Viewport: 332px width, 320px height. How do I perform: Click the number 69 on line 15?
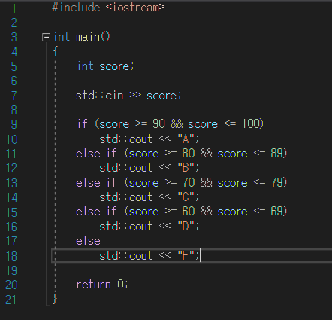coord(277,212)
